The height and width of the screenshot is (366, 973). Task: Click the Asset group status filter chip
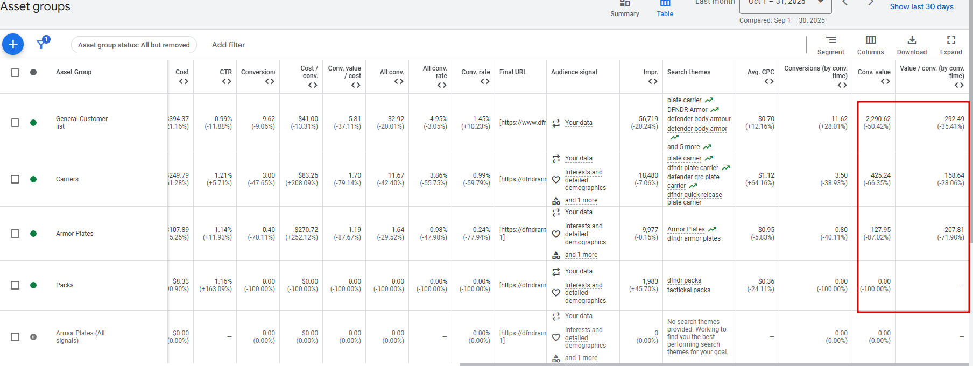(133, 45)
